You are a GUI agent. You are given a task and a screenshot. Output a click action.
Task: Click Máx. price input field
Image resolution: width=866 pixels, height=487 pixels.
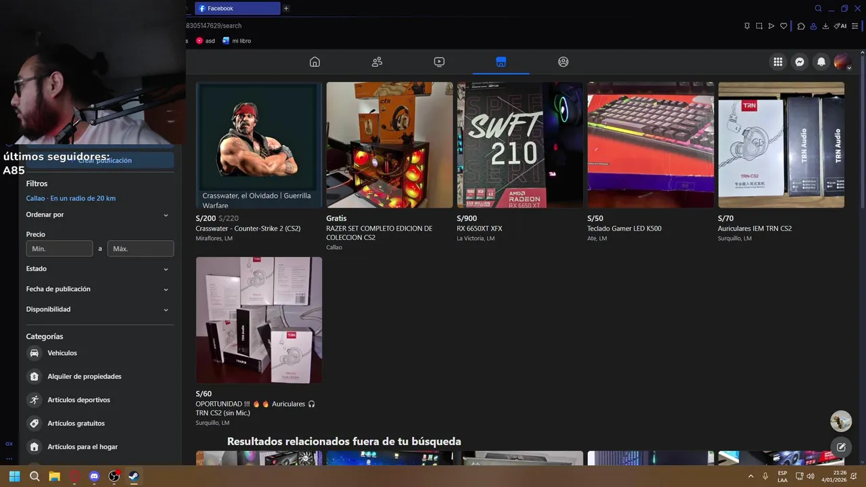[x=141, y=248]
